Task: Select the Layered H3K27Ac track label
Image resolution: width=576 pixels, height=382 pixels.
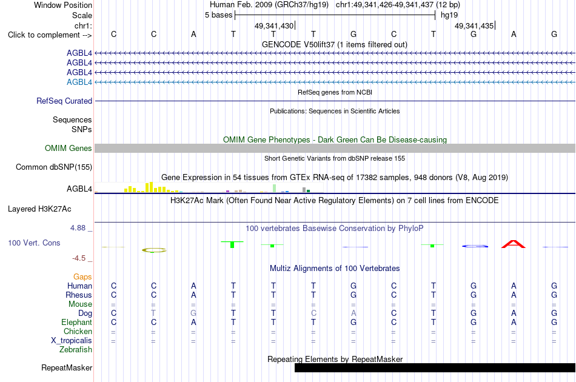Action: 39,209
